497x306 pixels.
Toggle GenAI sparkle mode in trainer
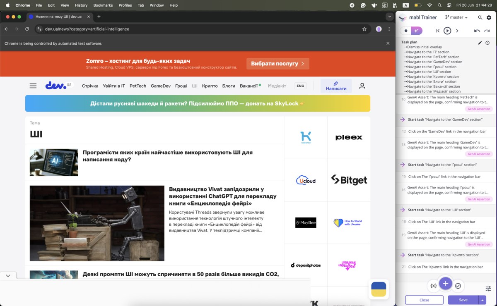click(417, 31)
